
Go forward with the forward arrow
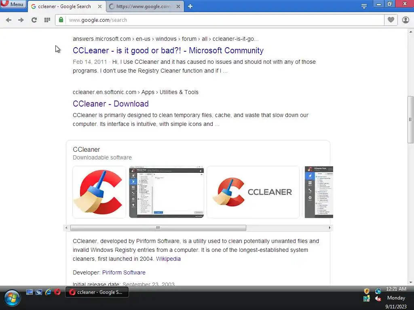pos(21,20)
